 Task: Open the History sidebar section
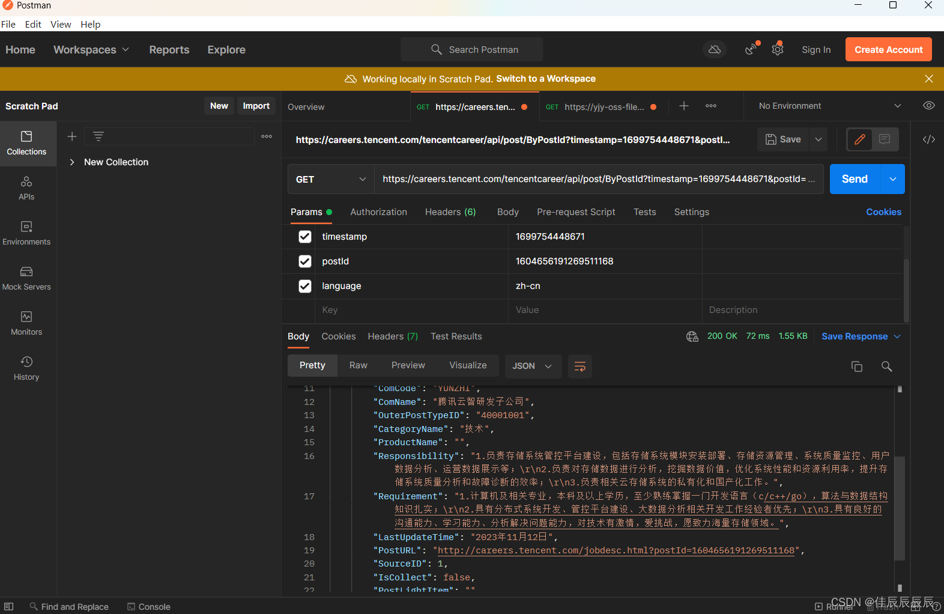[26, 369]
